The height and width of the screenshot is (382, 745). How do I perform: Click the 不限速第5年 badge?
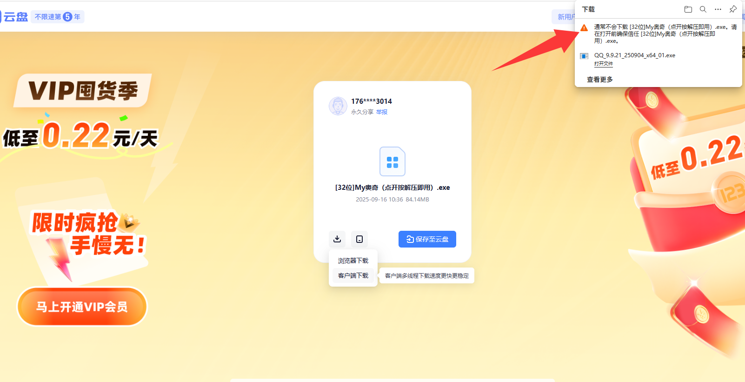pyautogui.click(x=58, y=17)
